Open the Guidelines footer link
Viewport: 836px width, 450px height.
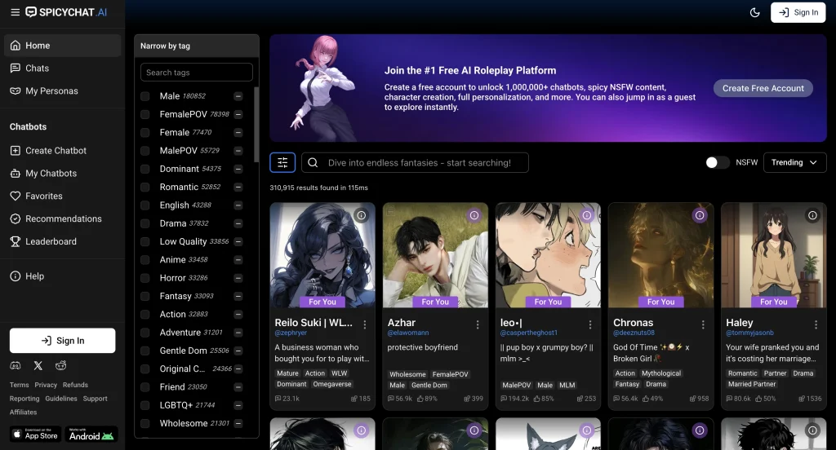(x=60, y=399)
